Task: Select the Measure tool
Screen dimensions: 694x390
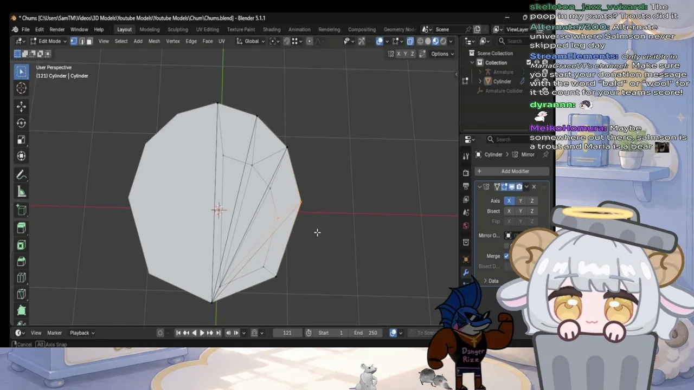Action: (x=21, y=191)
